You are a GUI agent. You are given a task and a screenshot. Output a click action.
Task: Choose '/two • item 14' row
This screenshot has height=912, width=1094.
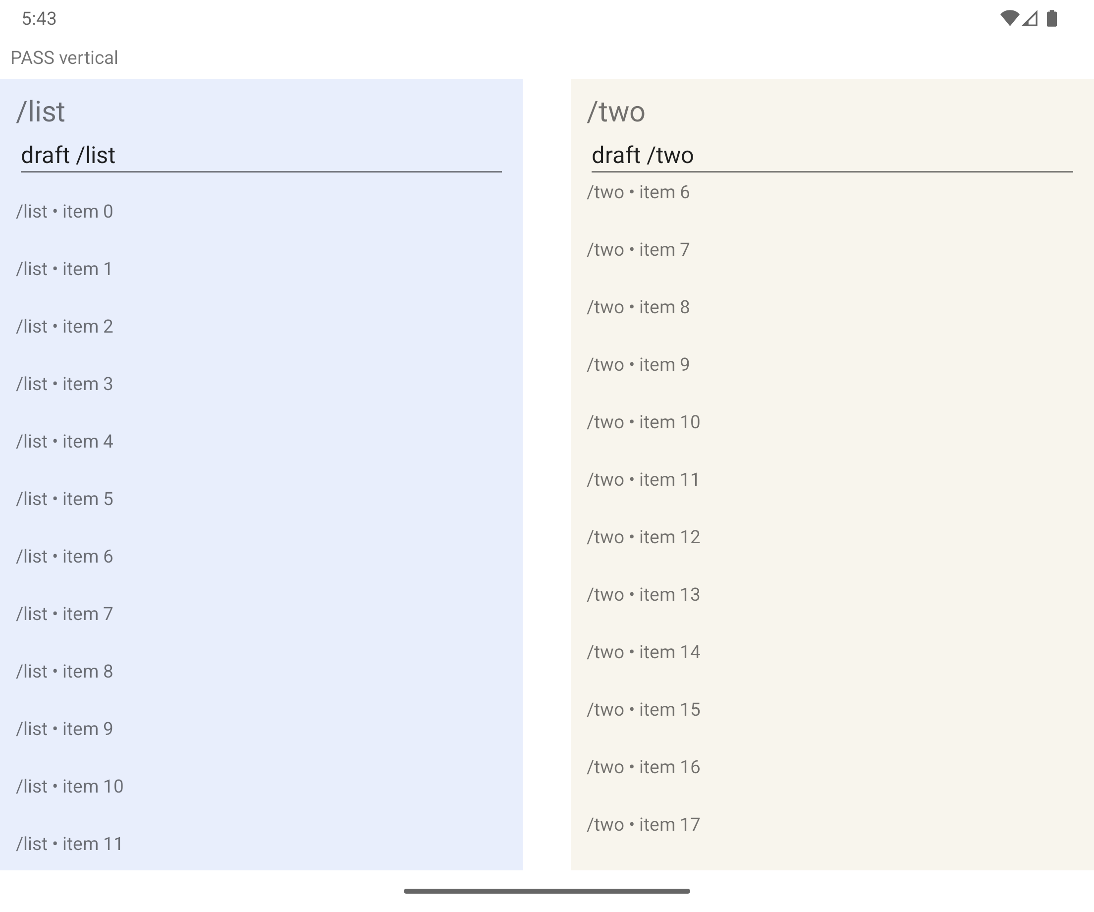(832, 652)
